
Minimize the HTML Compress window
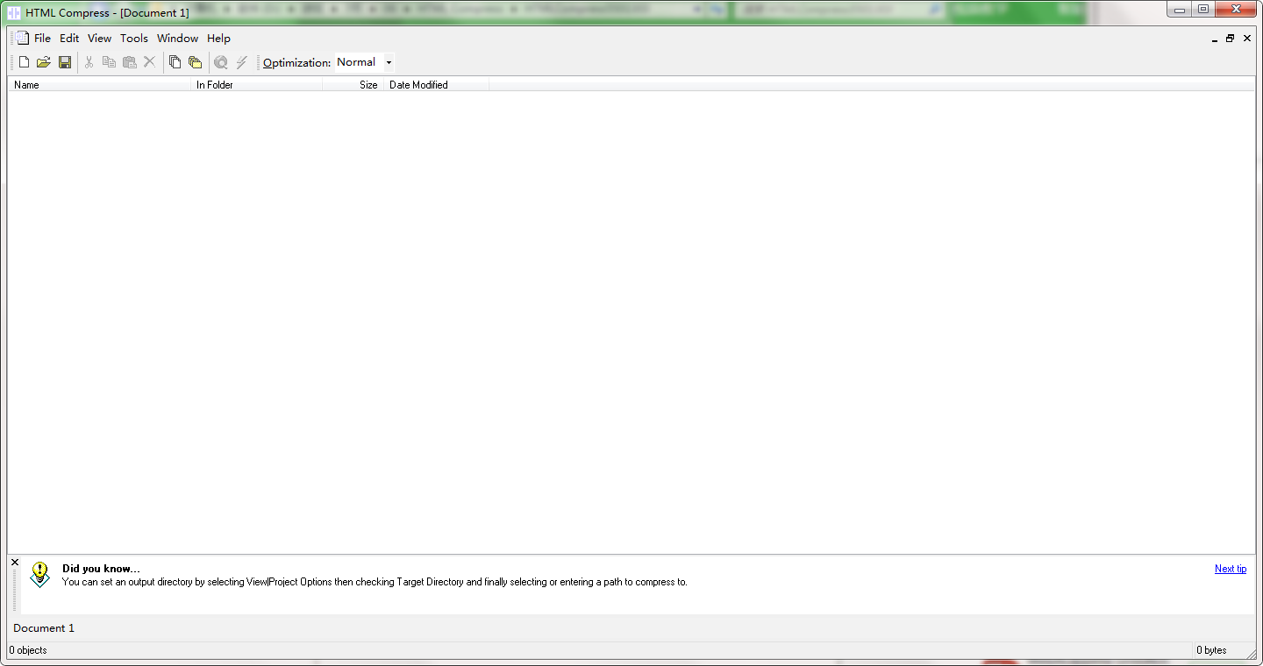pos(1180,10)
